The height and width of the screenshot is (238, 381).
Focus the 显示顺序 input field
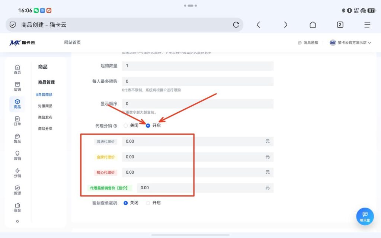click(198, 104)
